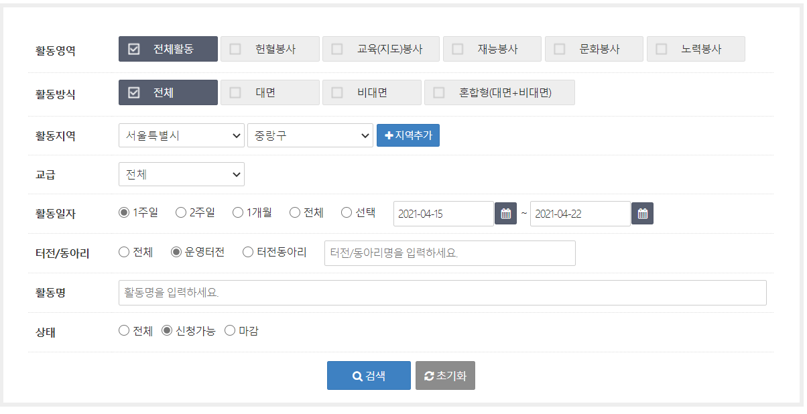This screenshot has height=414, width=807.
Task: Expand the 교급 school level dropdown
Action: click(x=181, y=174)
